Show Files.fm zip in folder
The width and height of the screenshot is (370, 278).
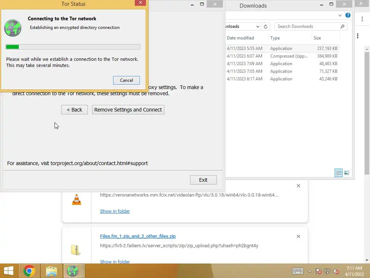[x=115, y=261]
